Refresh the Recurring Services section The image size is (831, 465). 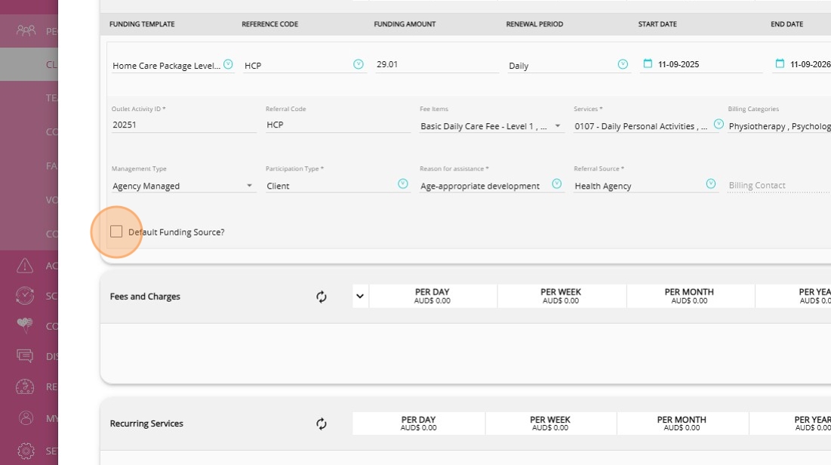322,423
